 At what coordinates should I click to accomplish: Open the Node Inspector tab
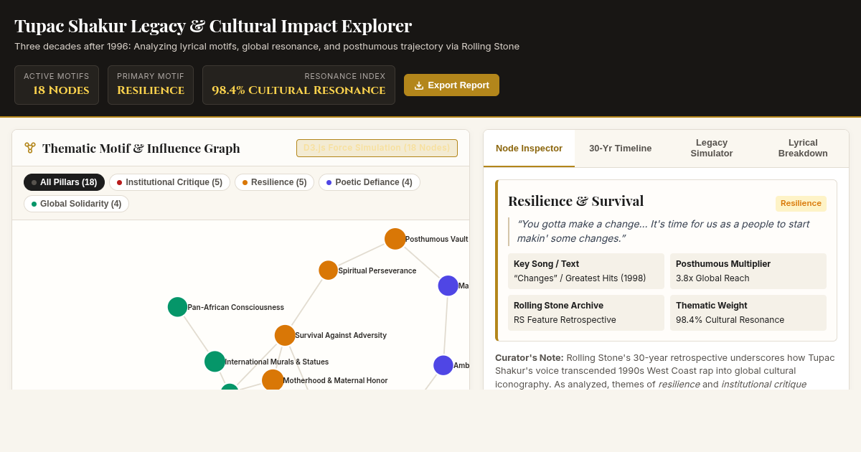tap(529, 149)
